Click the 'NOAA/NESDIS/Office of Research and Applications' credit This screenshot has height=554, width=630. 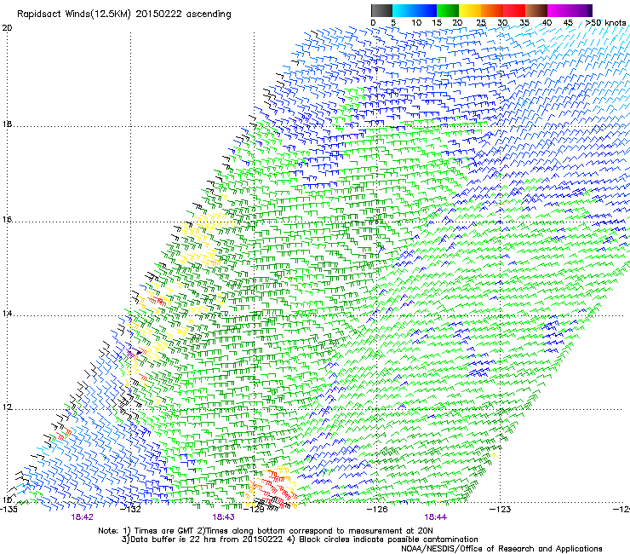[x=501, y=549]
